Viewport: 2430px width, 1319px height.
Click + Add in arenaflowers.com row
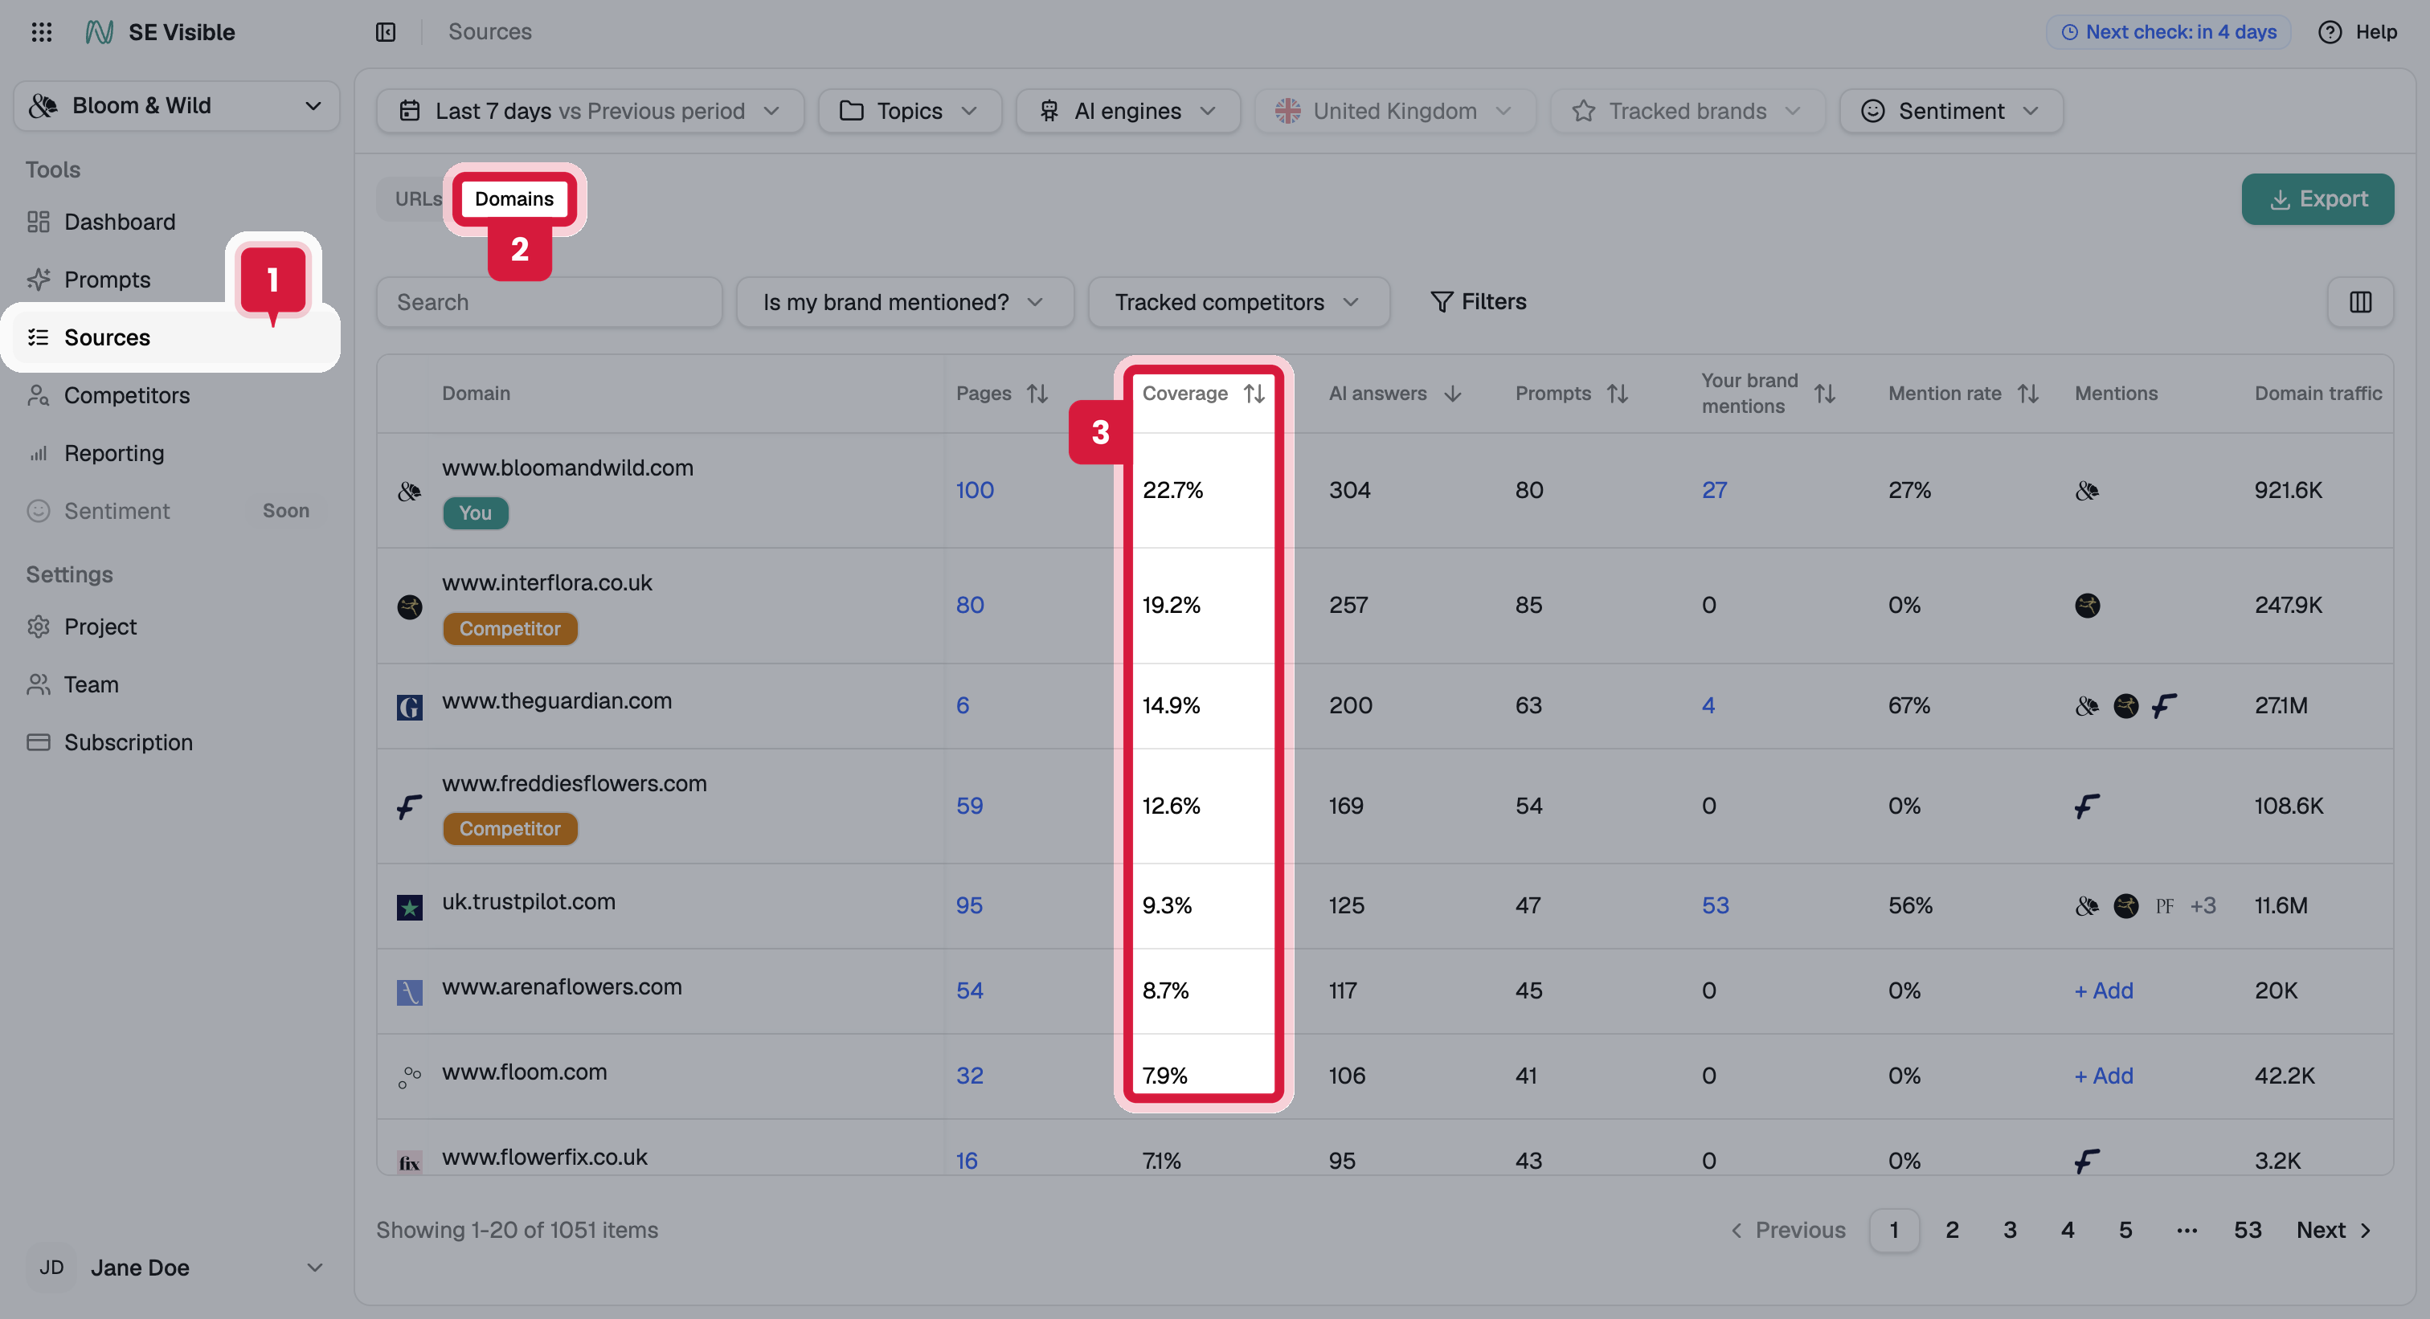point(2104,990)
